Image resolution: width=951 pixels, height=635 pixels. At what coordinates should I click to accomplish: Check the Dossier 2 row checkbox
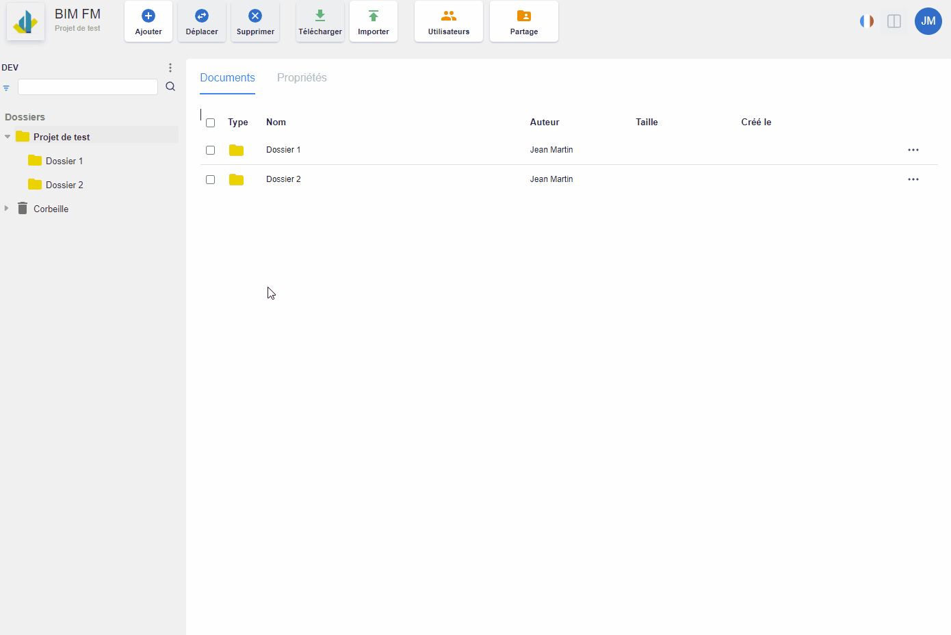pyautogui.click(x=211, y=180)
